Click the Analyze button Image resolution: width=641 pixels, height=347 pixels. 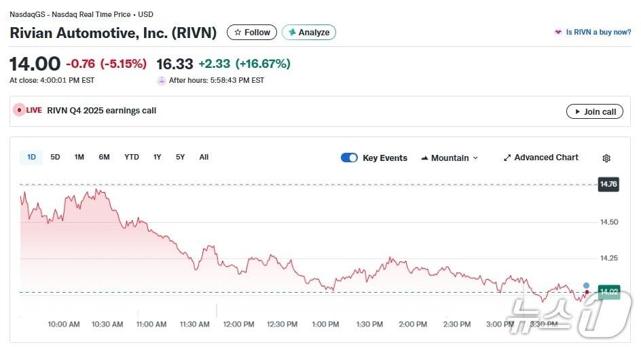point(309,32)
